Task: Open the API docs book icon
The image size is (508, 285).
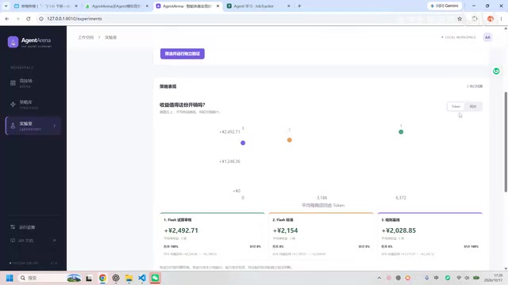Action: pyautogui.click(x=13, y=241)
